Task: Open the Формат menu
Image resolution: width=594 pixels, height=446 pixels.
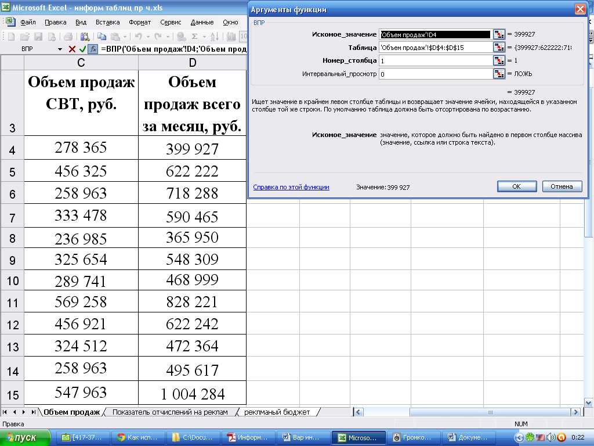Action: tap(140, 22)
